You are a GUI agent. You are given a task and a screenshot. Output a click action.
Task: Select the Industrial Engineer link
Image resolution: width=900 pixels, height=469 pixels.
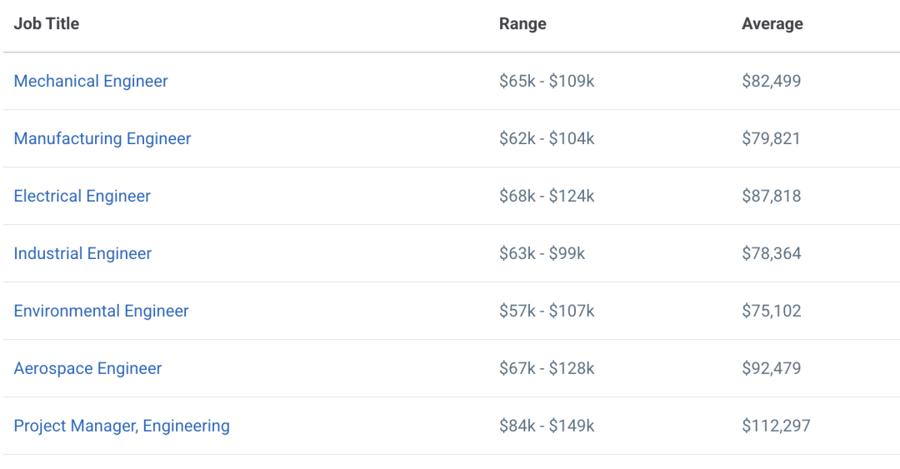[x=82, y=253]
